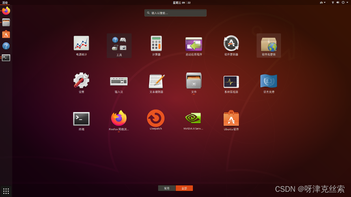Launch System Monitor (系统监视器)
Viewport: 351px width, 197px height.
(231, 84)
